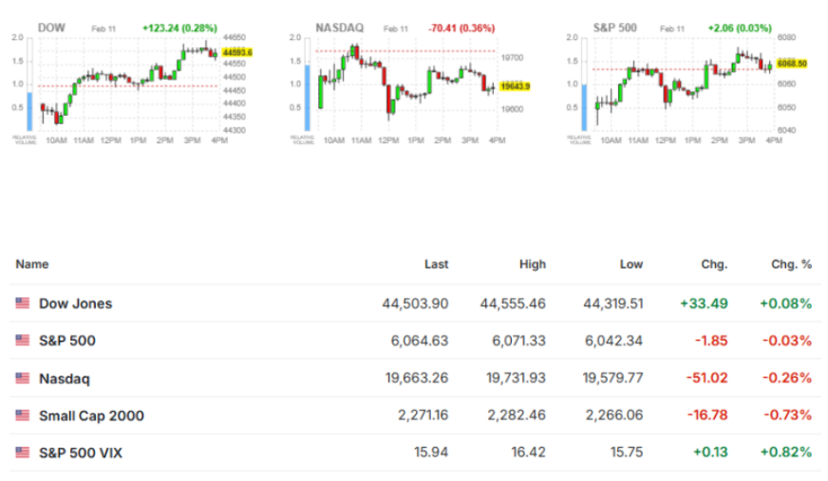Open the Dow Jones index link
Viewport: 828px width, 481px height.
pyautogui.click(x=76, y=304)
